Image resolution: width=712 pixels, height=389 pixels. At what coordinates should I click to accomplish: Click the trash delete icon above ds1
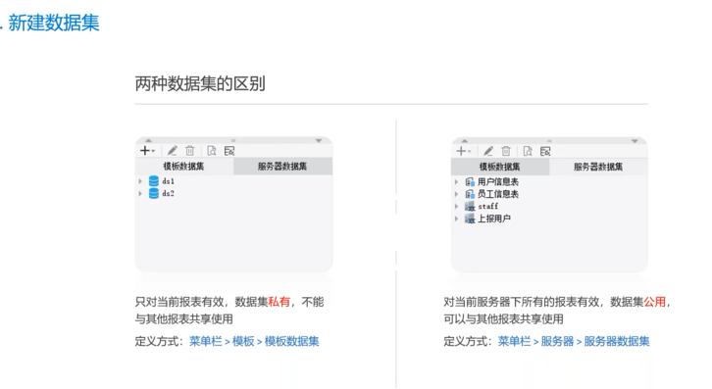[x=190, y=151]
